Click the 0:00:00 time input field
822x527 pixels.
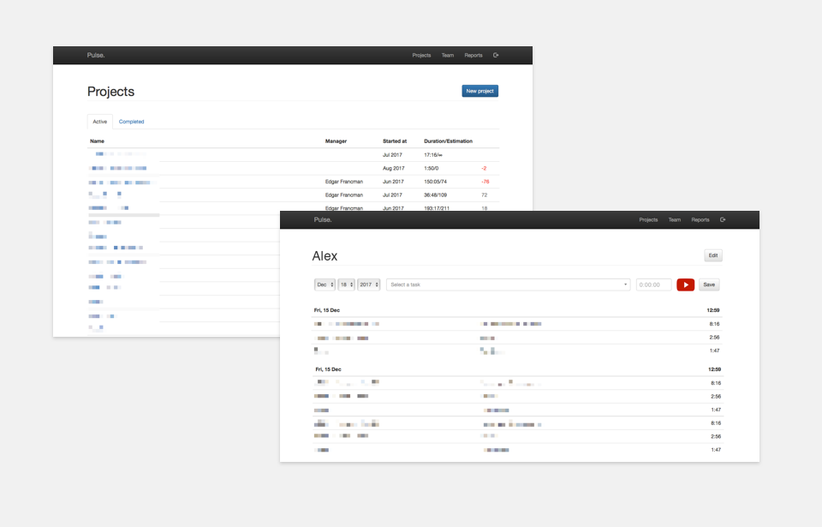653,284
